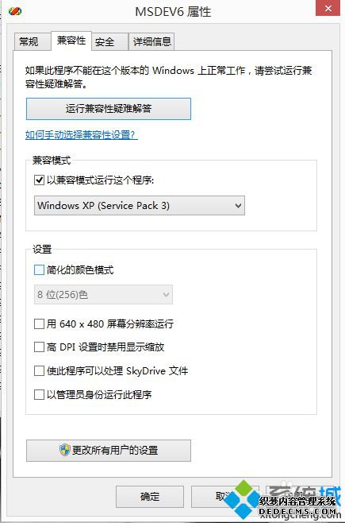Select the 兼容性 tab
Screen dimensions: 345x523
point(71,41)
